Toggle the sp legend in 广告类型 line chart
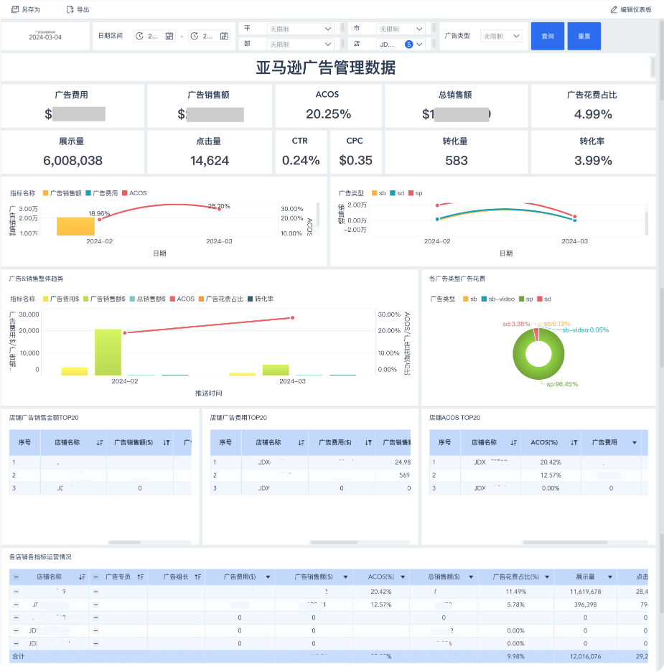Viewport: 664px width, 672px height. [411, 193]
